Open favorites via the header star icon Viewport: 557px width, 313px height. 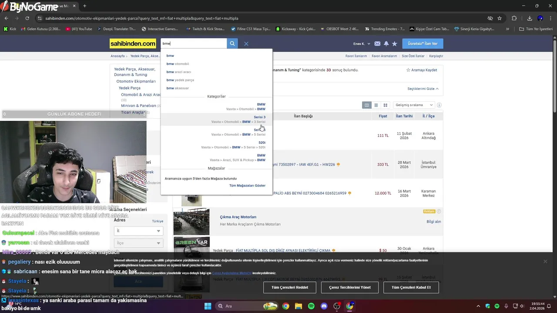tap(394, 43)
